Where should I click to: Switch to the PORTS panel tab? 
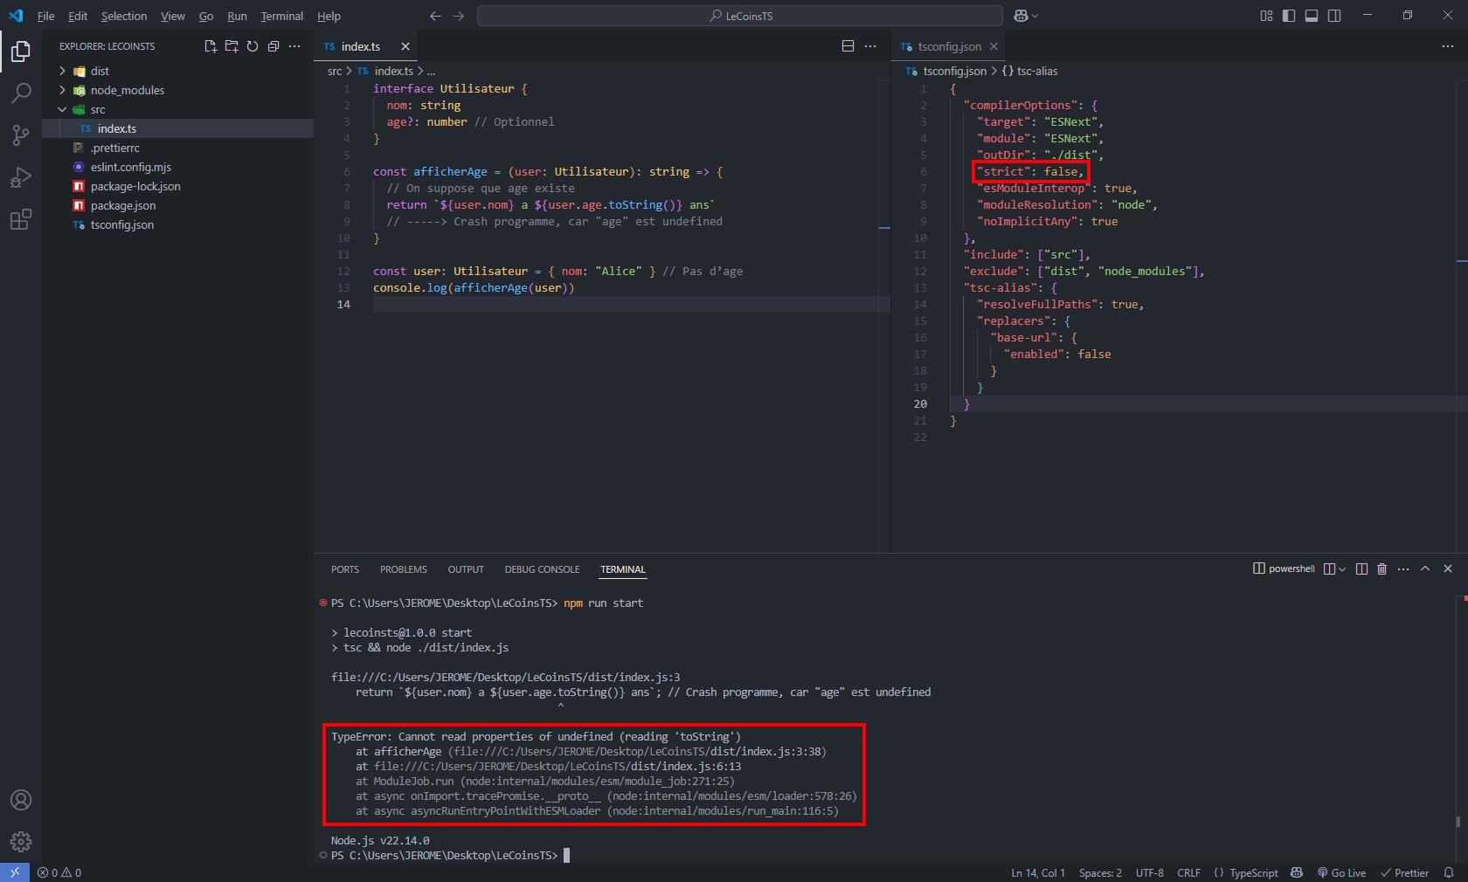pos(344,568)
